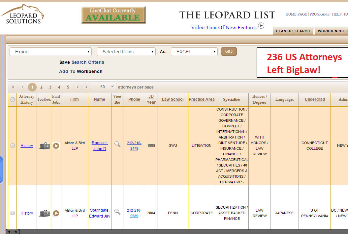The image size is (348, 234).
Task: Open the HOME PAGE menu link
Action: click(296, 14)
